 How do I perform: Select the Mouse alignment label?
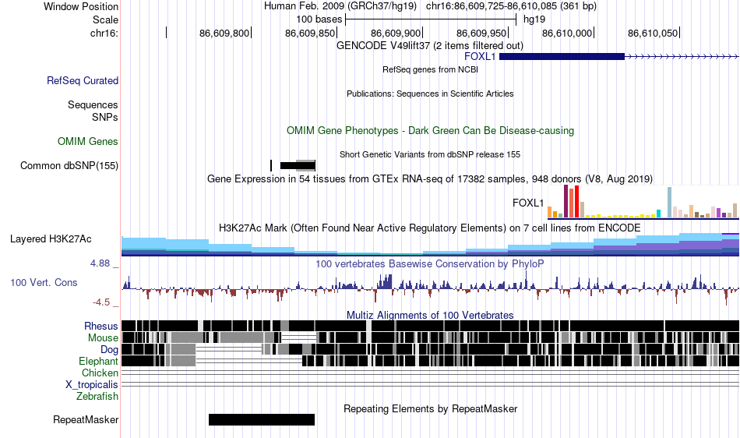[x=103, y=338]
